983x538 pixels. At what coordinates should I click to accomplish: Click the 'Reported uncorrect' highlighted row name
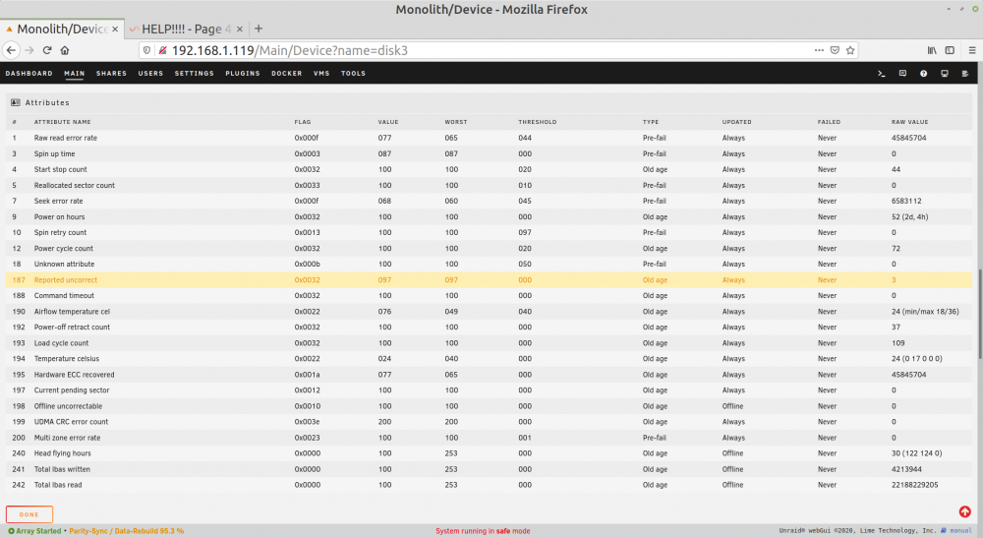click(x=66, y=279)
